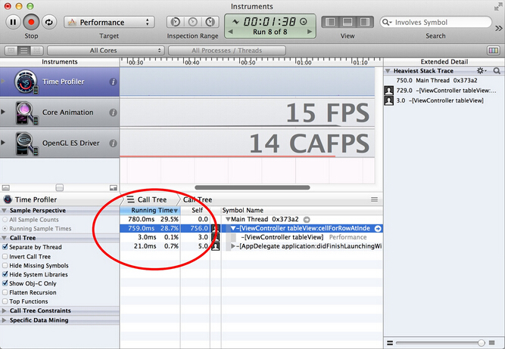This screenshot has height=349, width=505.
Task: Expand the AppDelegate application:didFinishLaunching row
Action: pyautogui.click(x=234, y=246)
